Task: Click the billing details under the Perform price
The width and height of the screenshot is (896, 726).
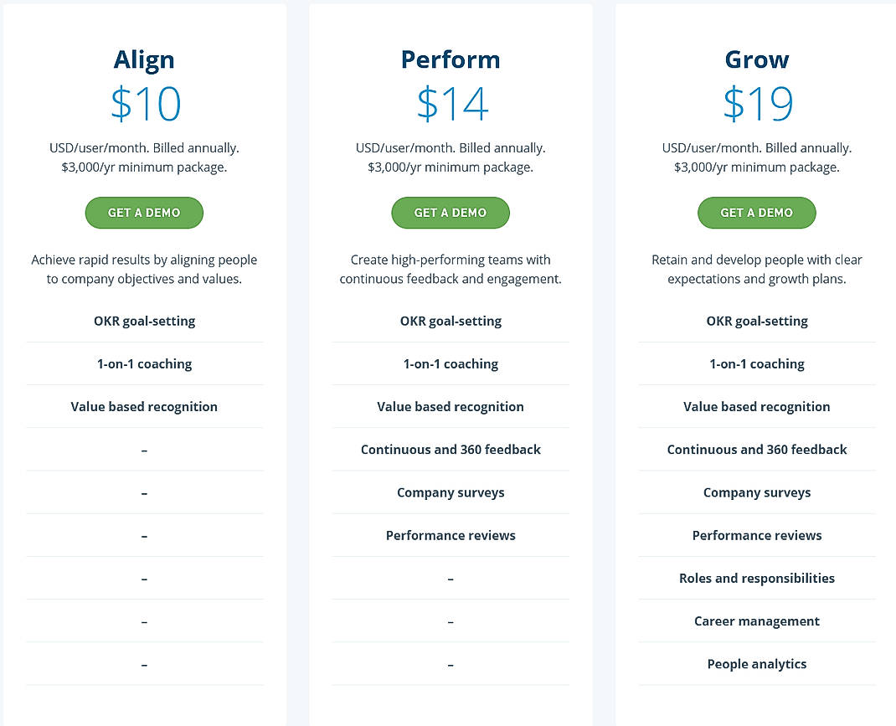Action: tap(450, 157)
